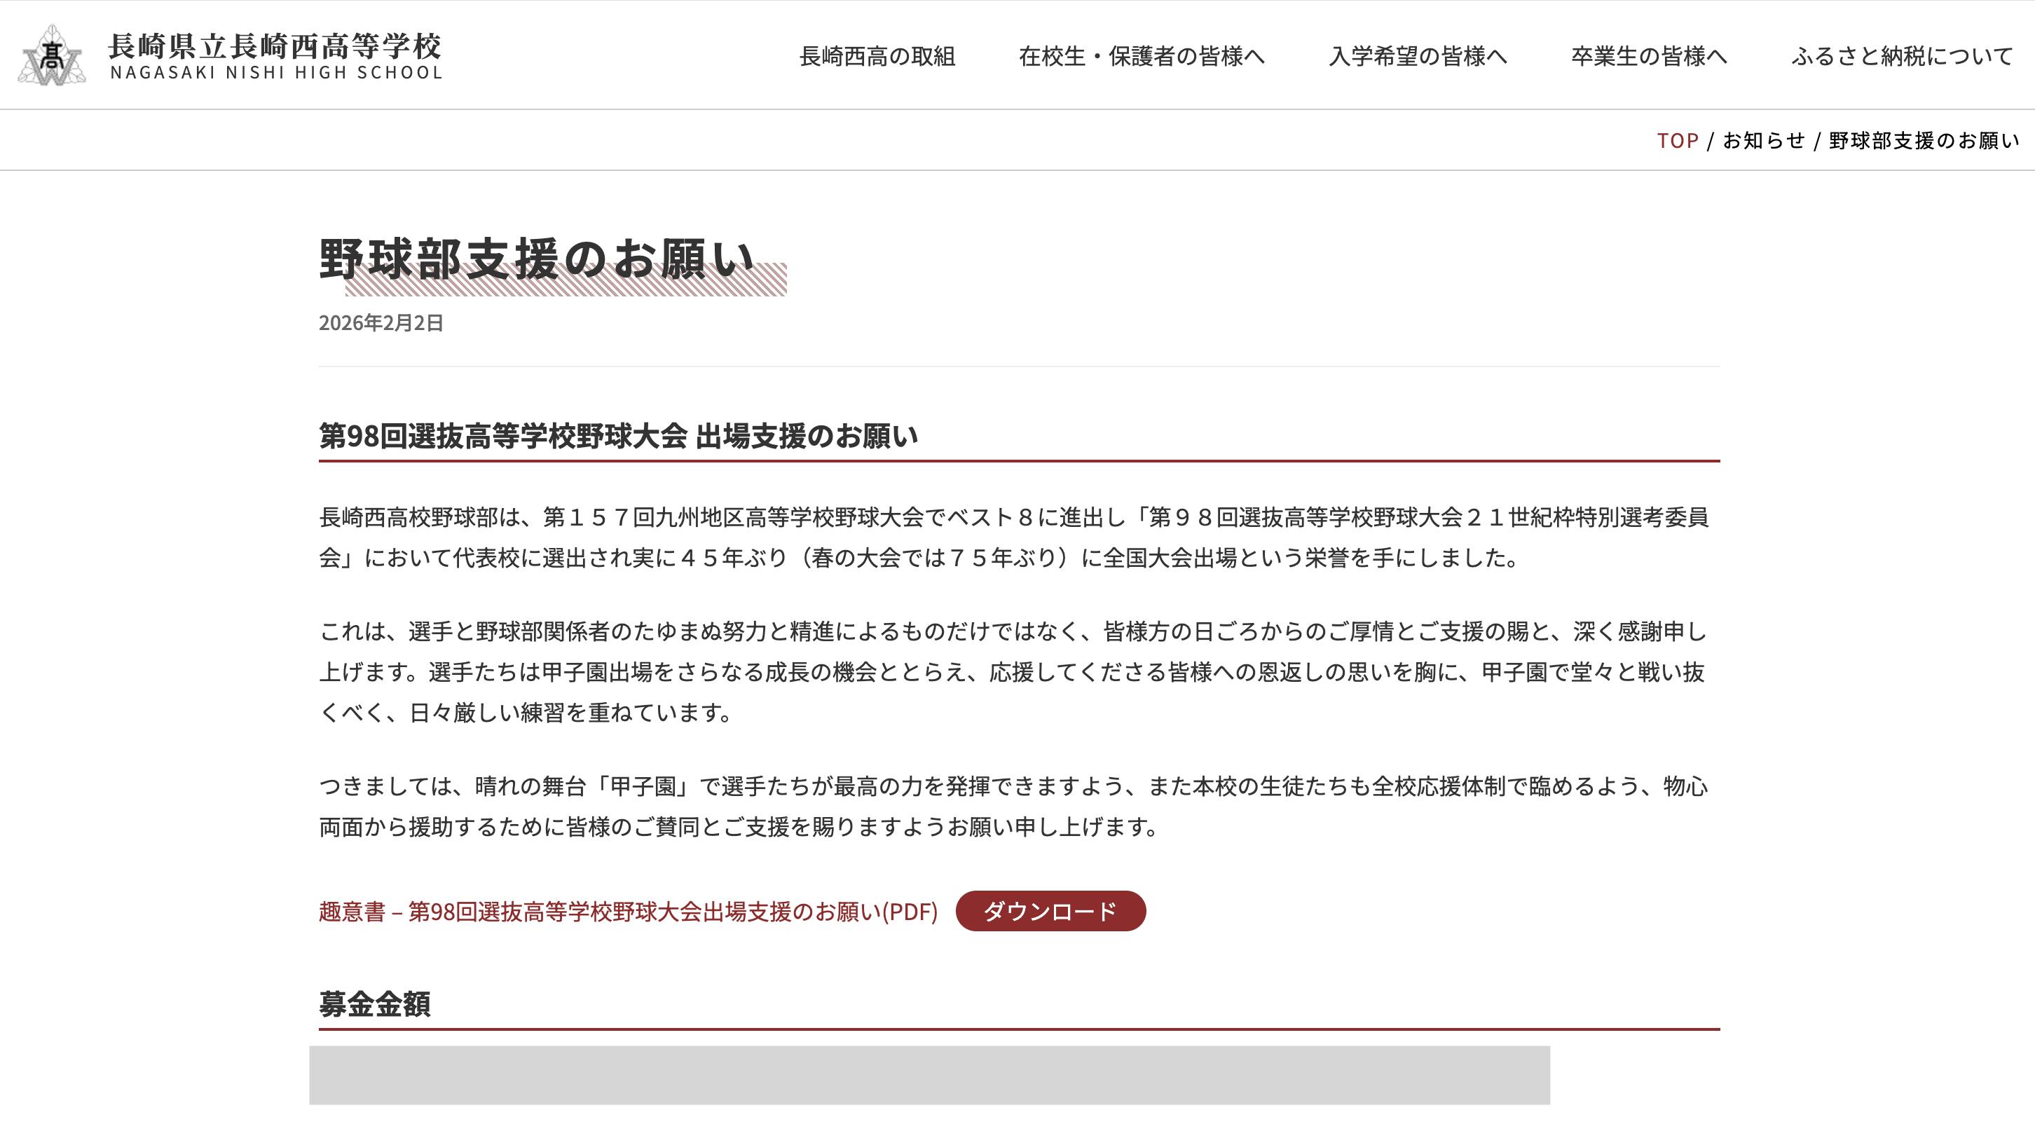Click the gray placeholder box below 募金金額
2035x1124 pixels.
pos(929,1075)
